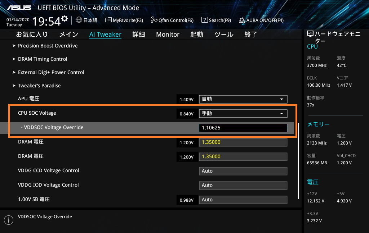
Task: Switch to 起動 tab
Action: pyautogui.click(x=196, y=34)
